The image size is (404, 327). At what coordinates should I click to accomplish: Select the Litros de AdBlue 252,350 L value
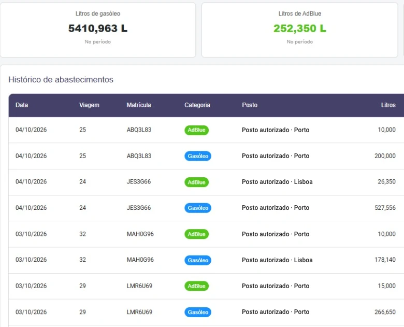[300, 29]
